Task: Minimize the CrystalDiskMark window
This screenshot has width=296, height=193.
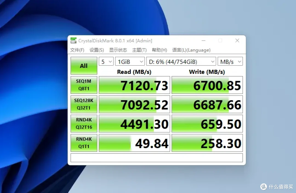Action: tap(203, 41)
